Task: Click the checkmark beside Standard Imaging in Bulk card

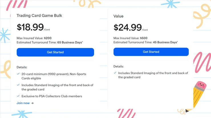Action: pyautogui.click(x=18, y=85)
